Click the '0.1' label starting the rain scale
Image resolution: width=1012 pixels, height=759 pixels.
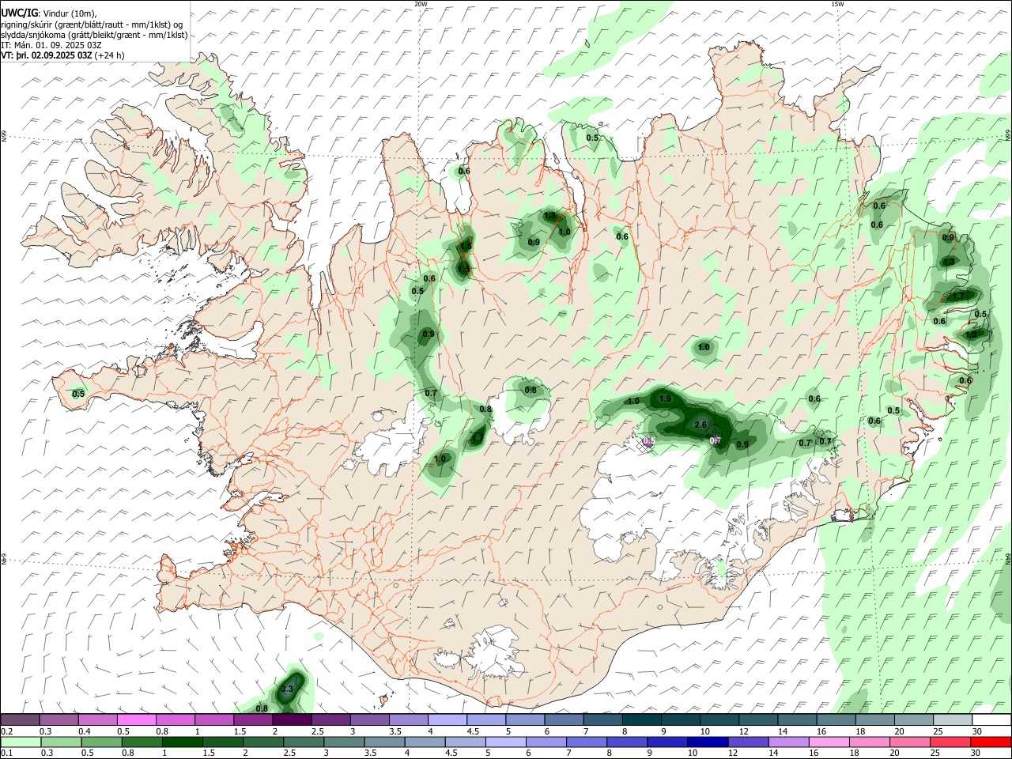click(6, 753)
